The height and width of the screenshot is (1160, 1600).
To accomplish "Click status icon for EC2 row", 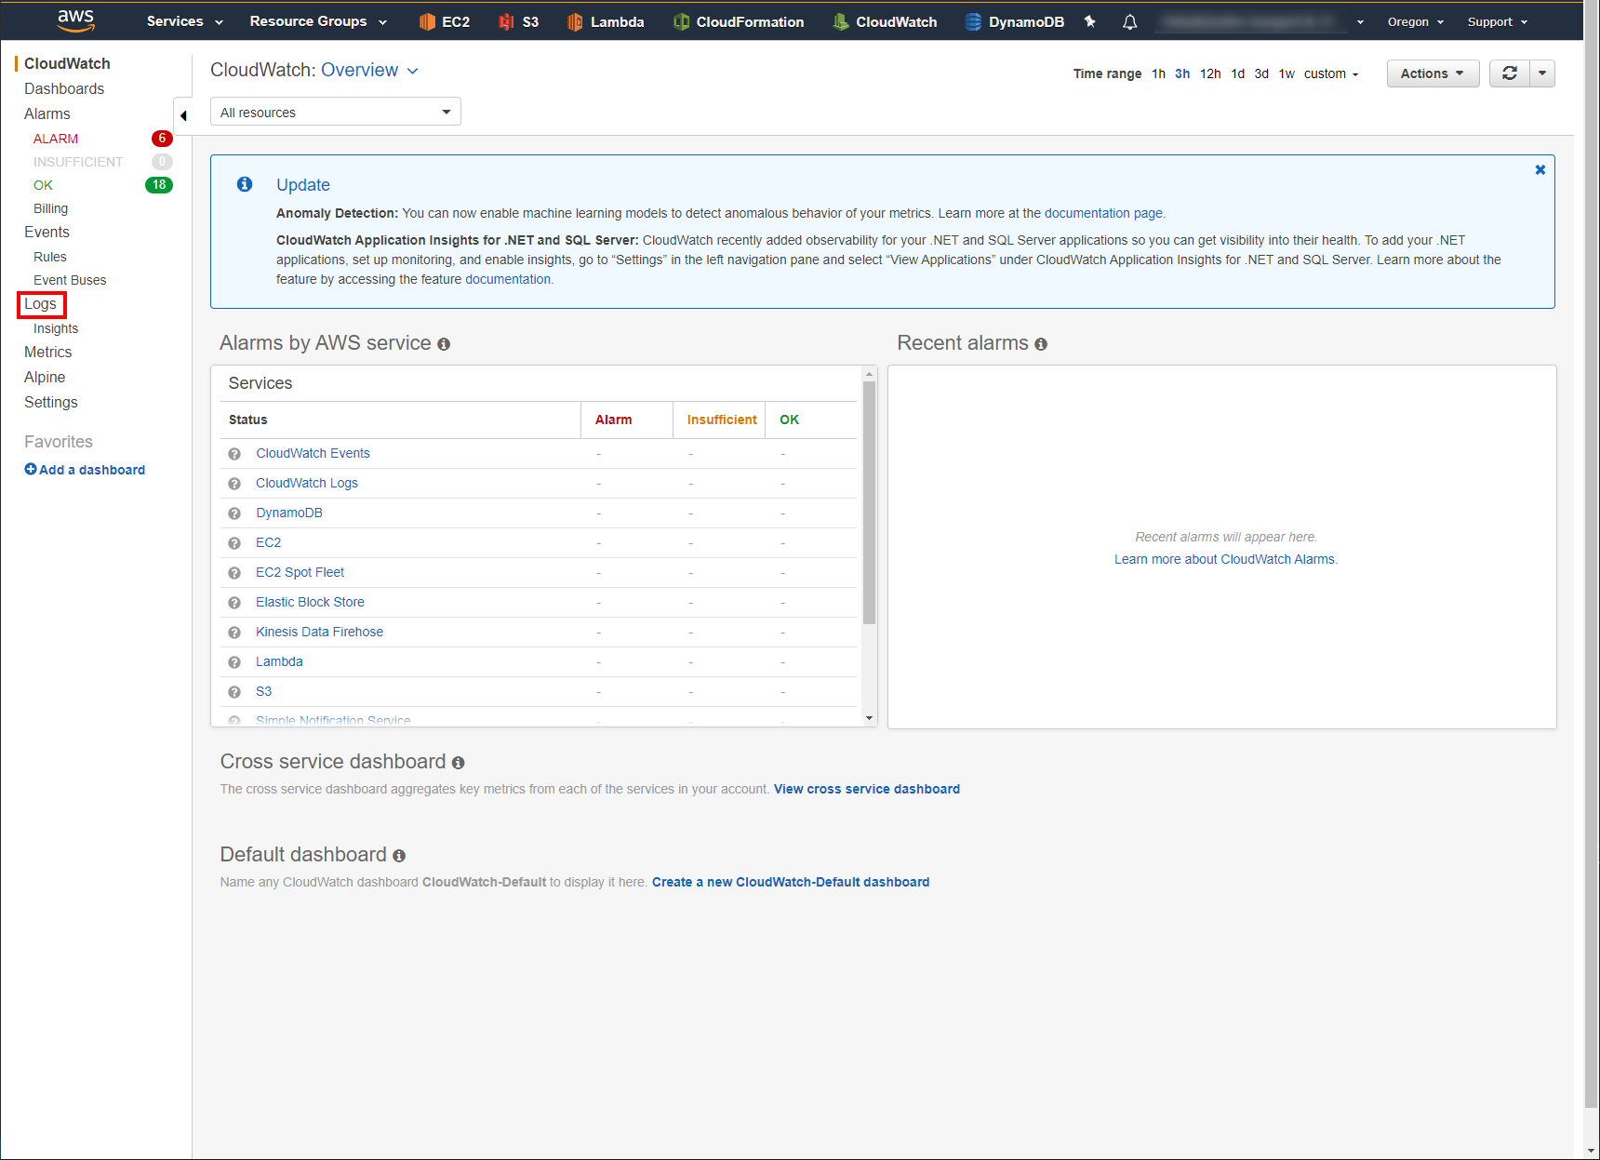I will [x=234, y=543].
